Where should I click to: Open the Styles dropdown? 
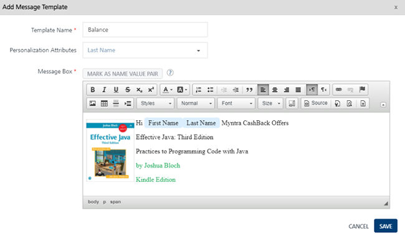[x=156, y=103]
